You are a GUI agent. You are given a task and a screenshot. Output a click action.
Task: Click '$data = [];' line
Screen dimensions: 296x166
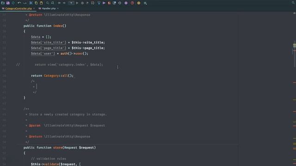(x=41, y=37)
